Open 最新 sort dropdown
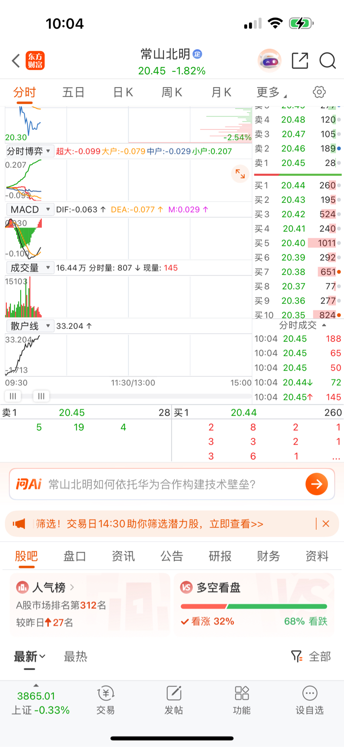This screenshot has width=344, height=747. pyautogui.click(x=30, y=657)
